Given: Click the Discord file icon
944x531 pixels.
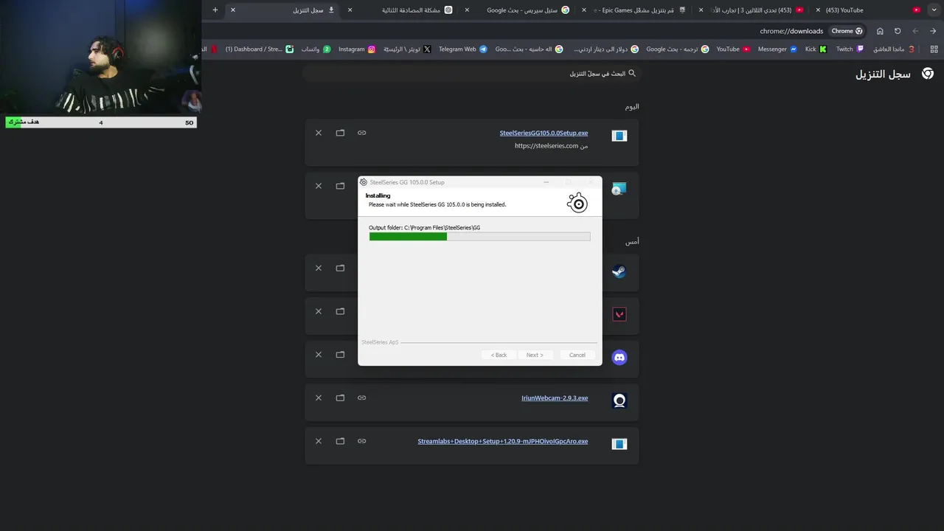Looking at the screenshot, I should [619, 358].
